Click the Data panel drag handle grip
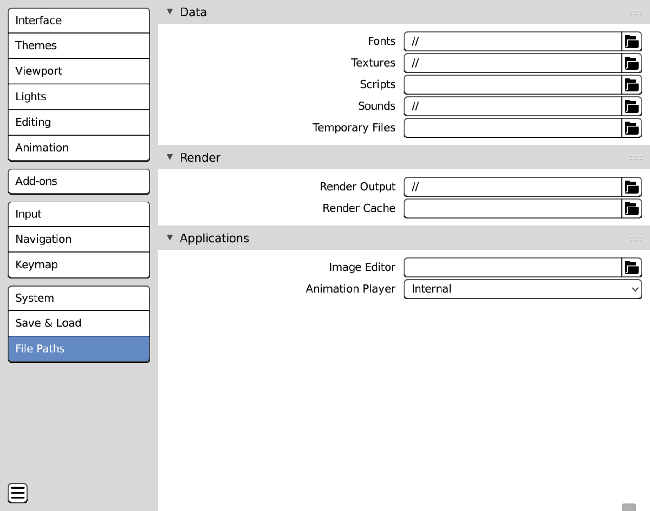Image resolution: width=650 pixels, height=511 pixels. tap(636, 12)
